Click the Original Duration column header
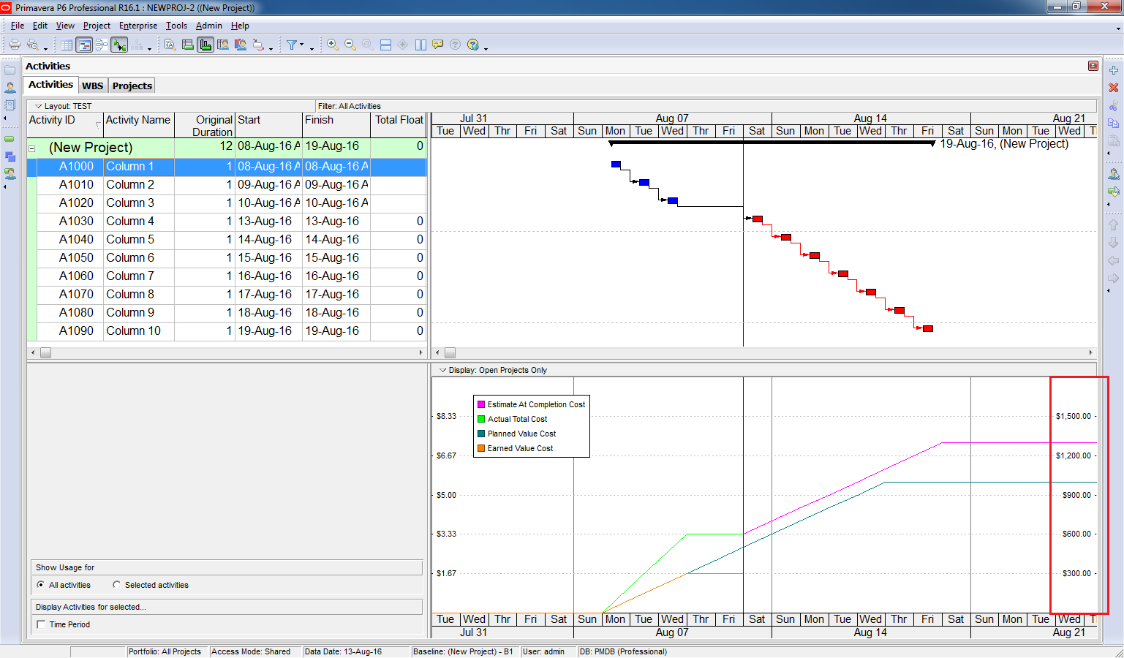Viewport: 1124px width, 658px height. [205, 125]
